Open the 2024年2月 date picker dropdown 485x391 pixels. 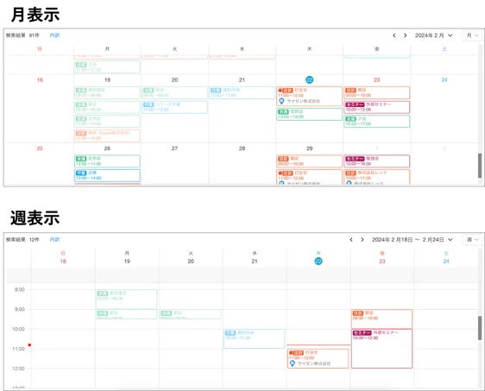pos(434,35)
